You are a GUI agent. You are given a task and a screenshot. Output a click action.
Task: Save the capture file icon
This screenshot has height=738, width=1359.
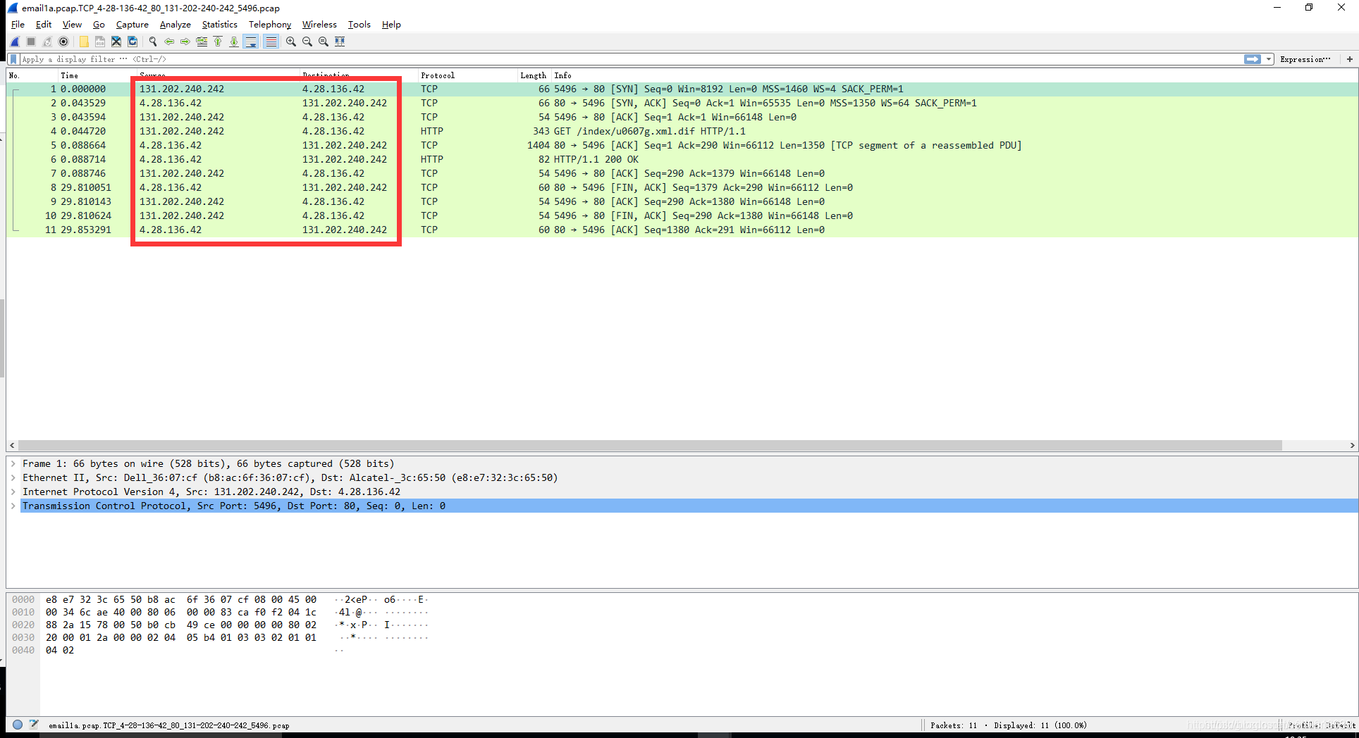pos(100,42)
